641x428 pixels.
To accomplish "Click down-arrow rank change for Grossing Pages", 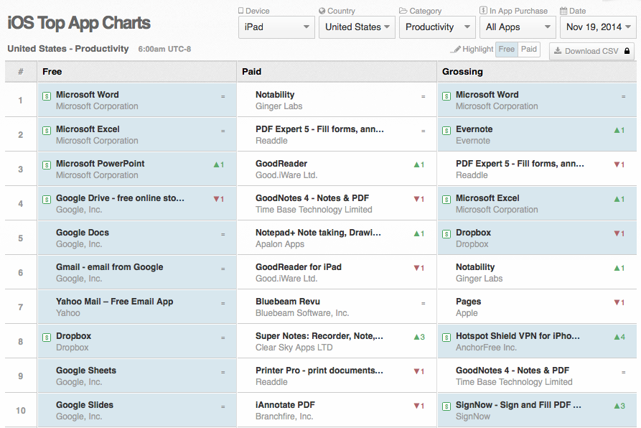I will (619, 302).
